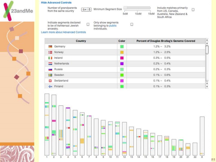This screenshot has height=162, width=216.
Task: Click the Ireland flag icon
Action: coord(50,58)
